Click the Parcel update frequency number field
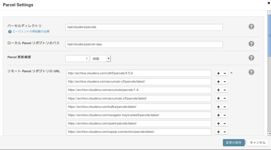 click(77, 59)
